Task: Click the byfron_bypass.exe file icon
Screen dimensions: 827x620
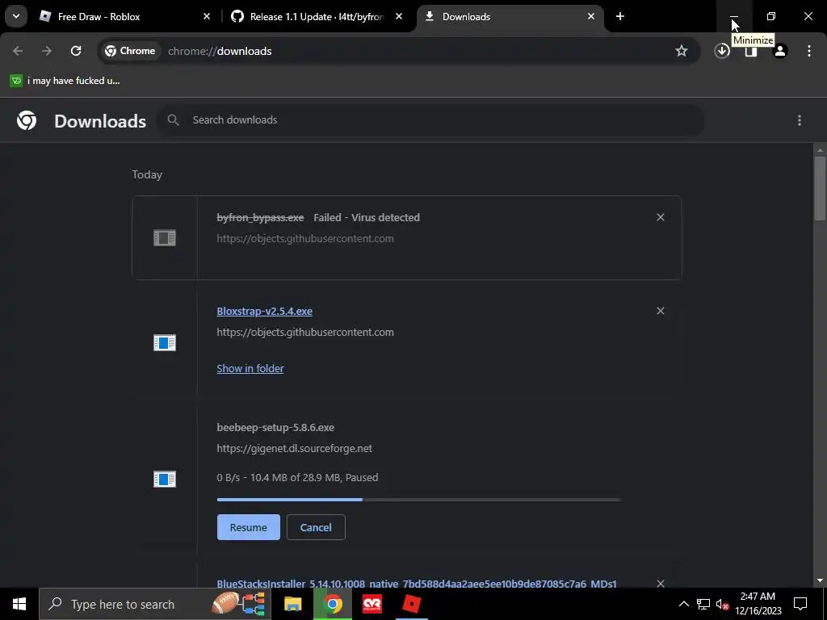Action: (165, 238)
